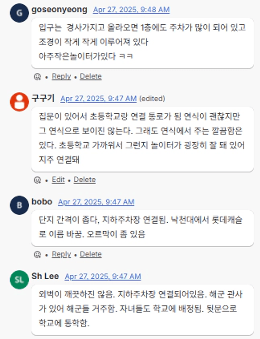Reply to goseonyeong's comment
260x339 pixels.
pyautogui.click(x=61, y=76)
